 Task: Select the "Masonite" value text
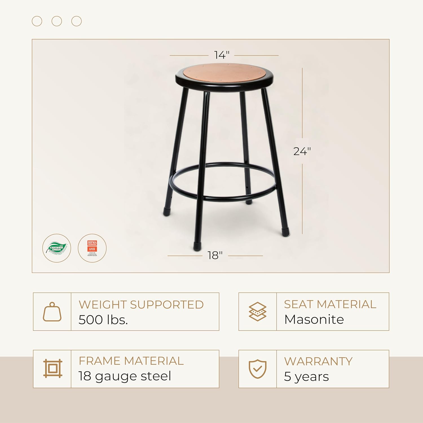[314, 320]
